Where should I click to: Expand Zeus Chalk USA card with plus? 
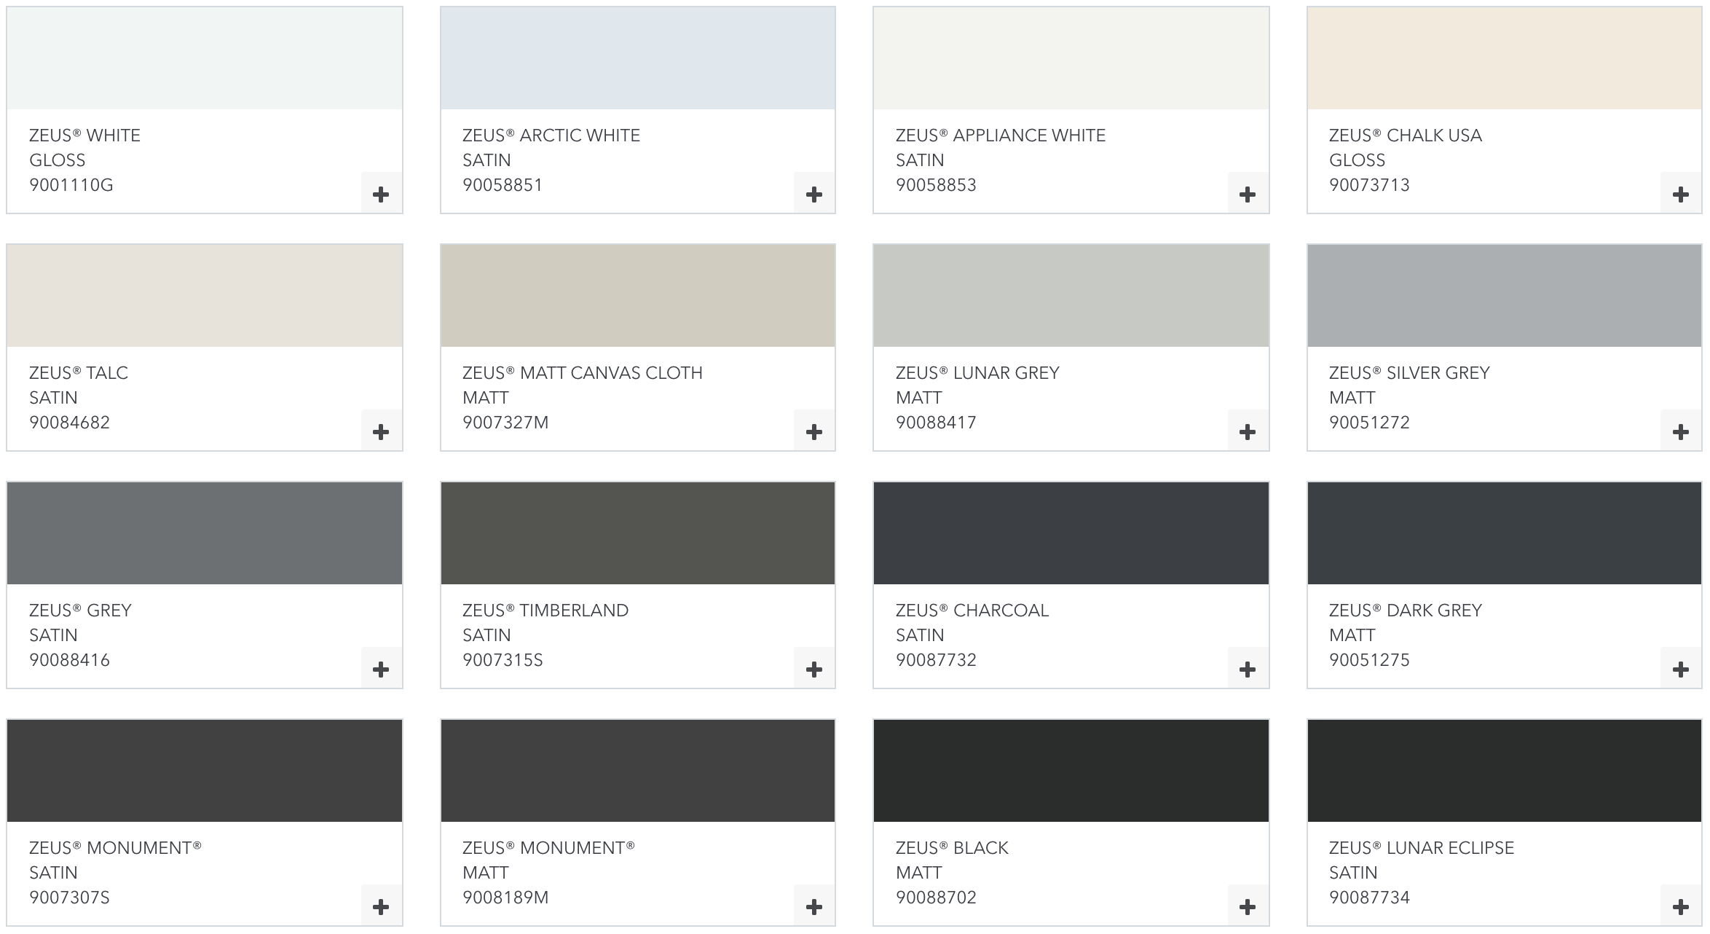1681,194
